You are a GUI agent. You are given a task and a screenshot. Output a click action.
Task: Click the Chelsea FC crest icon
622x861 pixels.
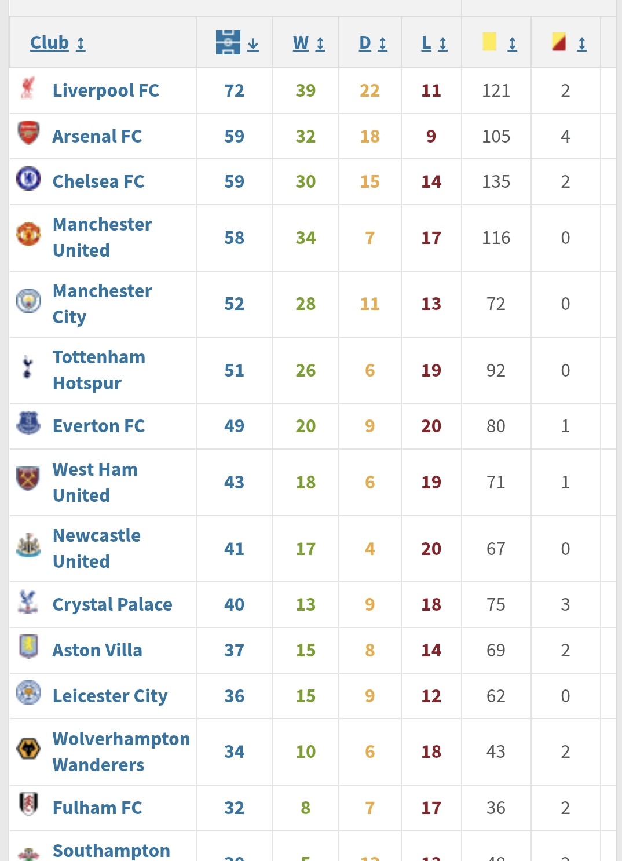(x=28, y=178)
